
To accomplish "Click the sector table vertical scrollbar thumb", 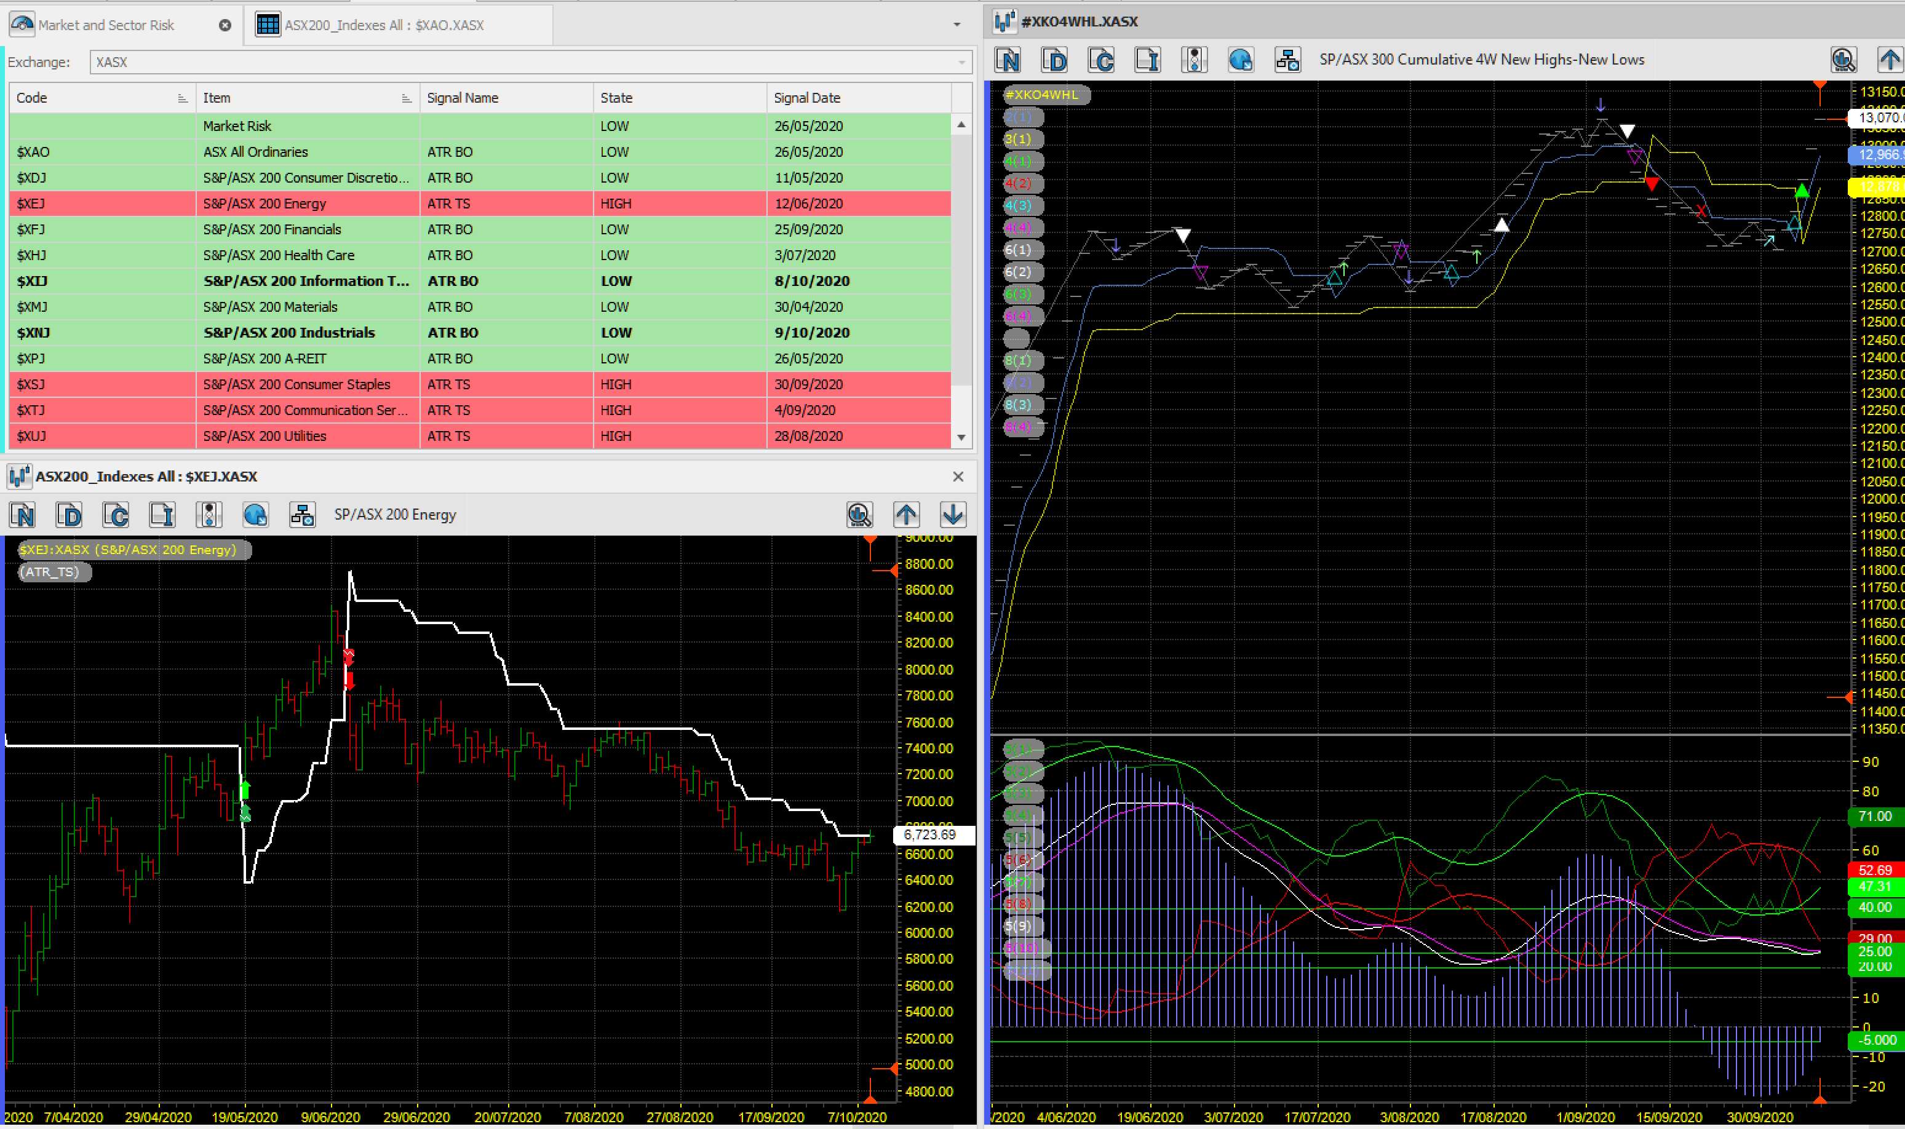I will pyautogui.click(x=961, y=260).
